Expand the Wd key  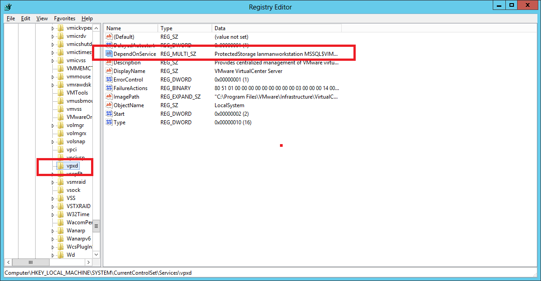coord(53,255)
